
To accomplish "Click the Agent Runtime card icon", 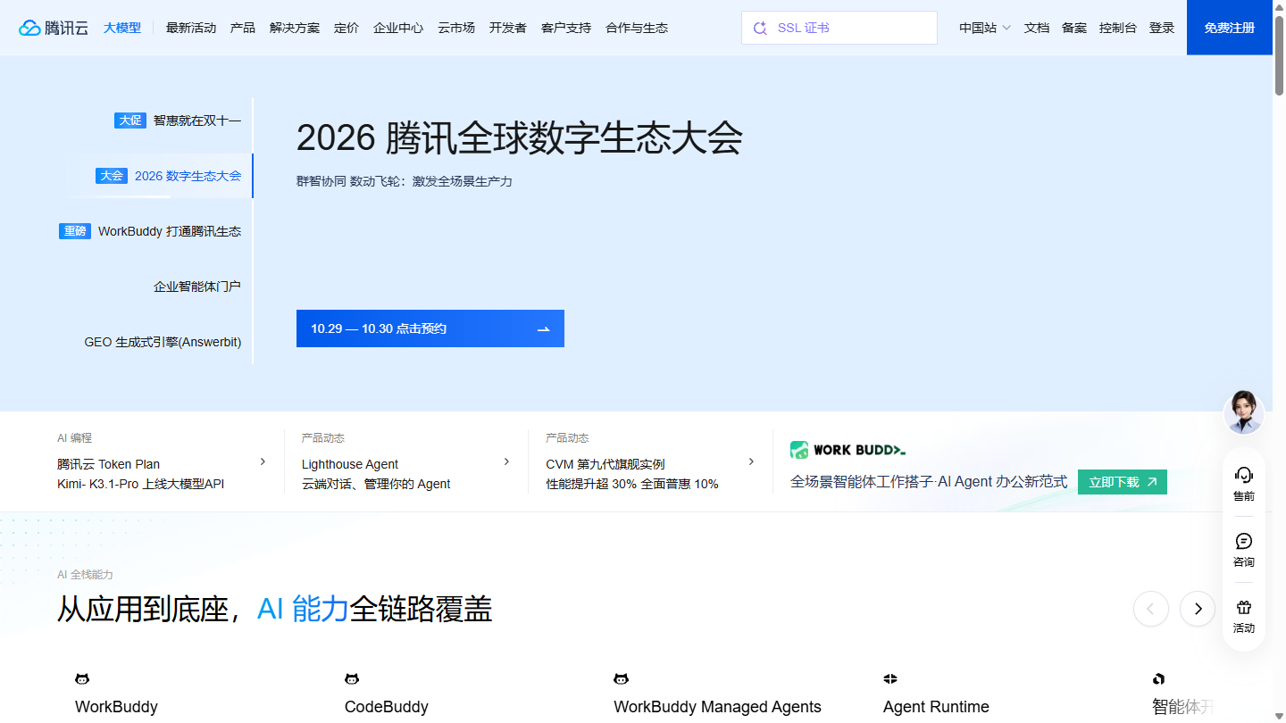I will (890, 679).
